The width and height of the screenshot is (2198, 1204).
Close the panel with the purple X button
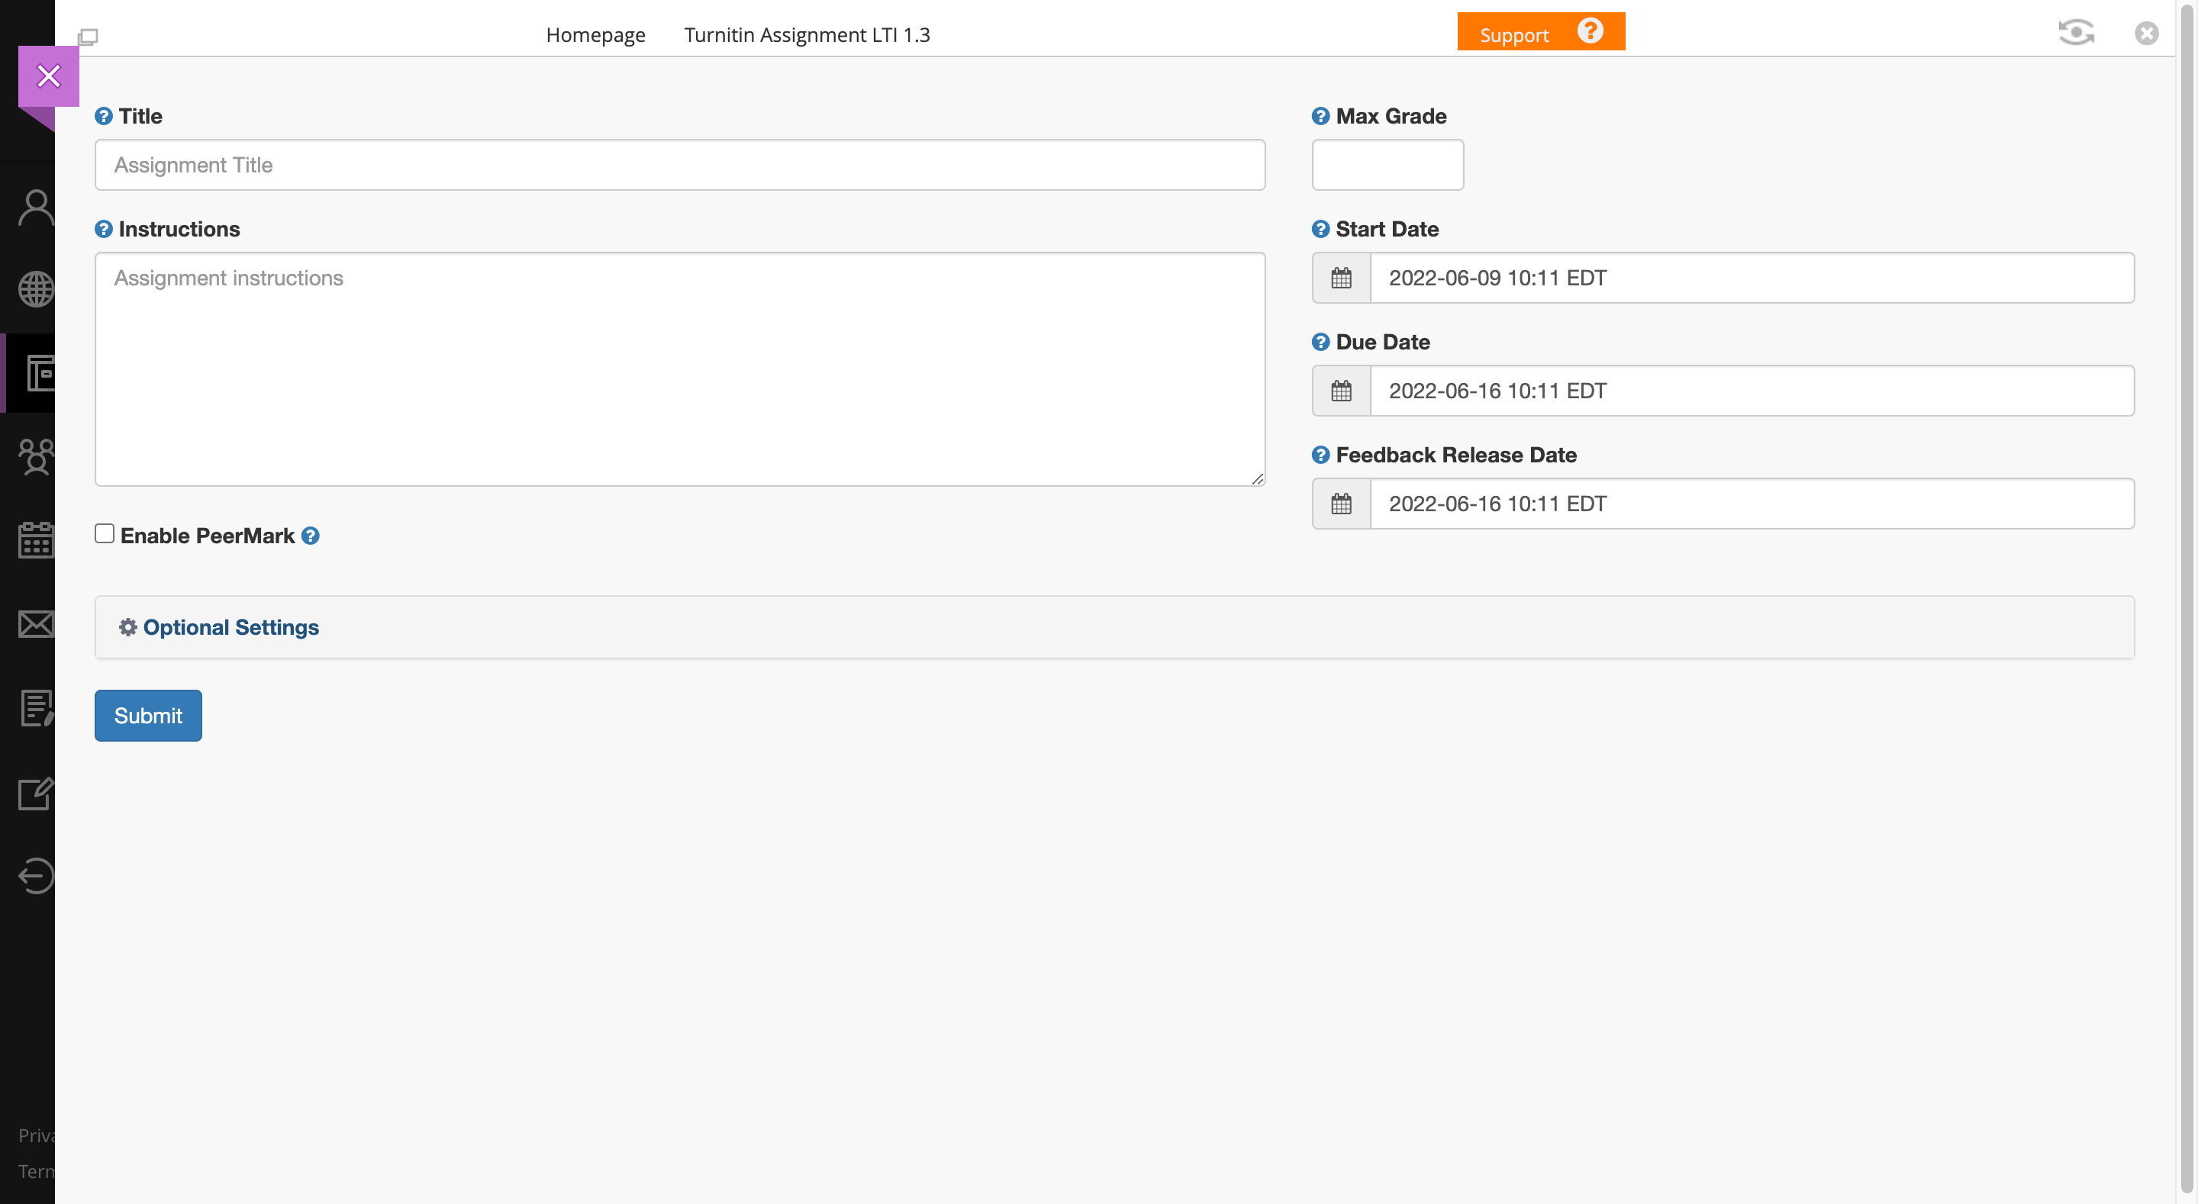click(49, 76)
